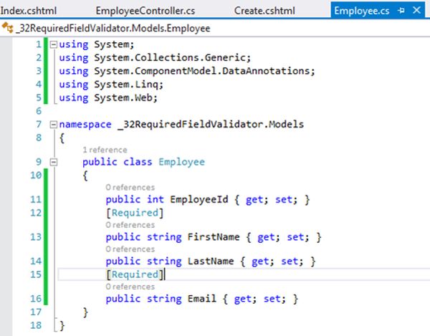The image size is (430, 336).
Task: Collapse the namespace block
Action: tap(54, 125)
